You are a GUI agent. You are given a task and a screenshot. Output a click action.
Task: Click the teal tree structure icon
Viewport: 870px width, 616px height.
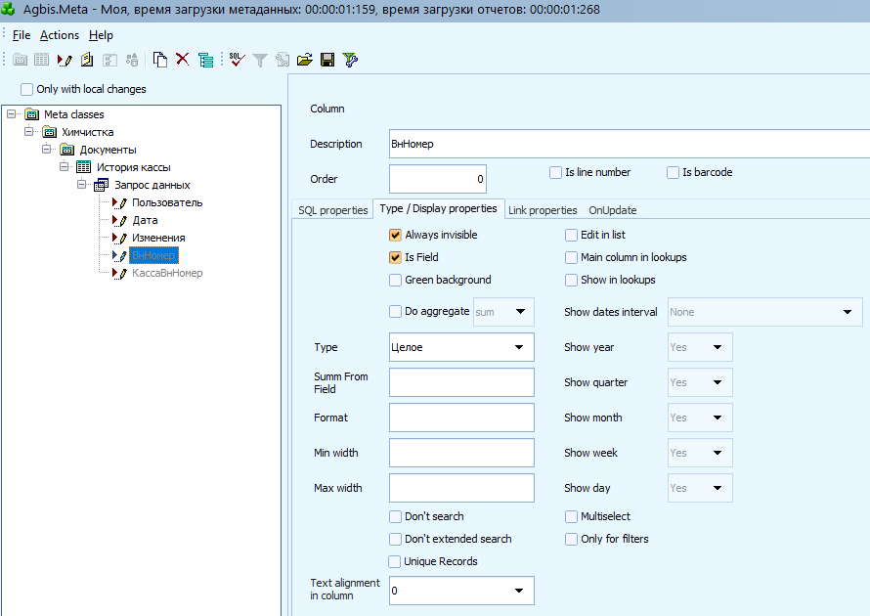206,60
